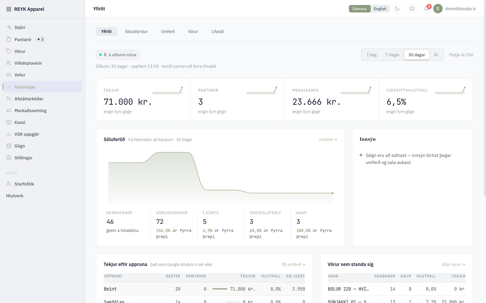Click the REYK Apparel grid logo icon
The image size is (486, 303).
[9, 9]
